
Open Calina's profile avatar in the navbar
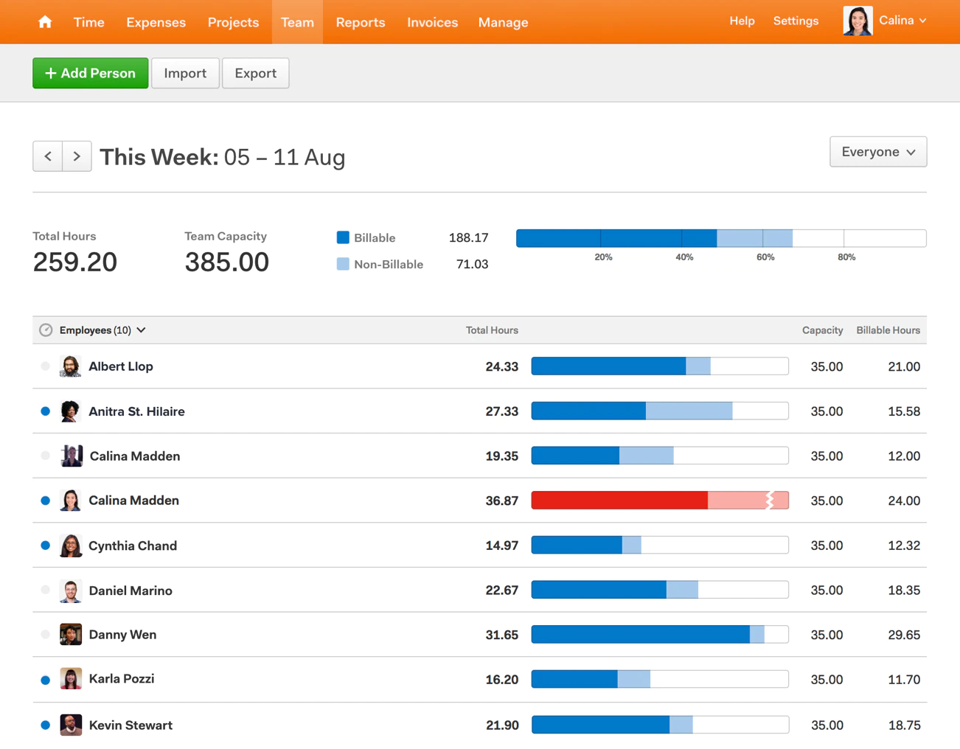pyautogui.click(x=858, y=21)
